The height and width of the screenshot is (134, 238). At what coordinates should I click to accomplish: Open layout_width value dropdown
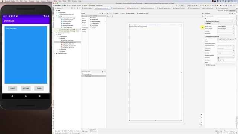(x=233, y=26)
